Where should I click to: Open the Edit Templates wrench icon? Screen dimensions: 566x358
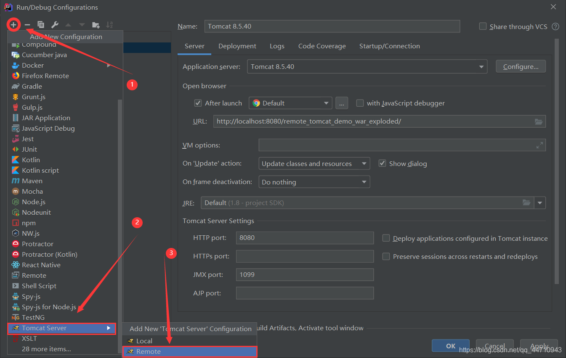point(54,25)
